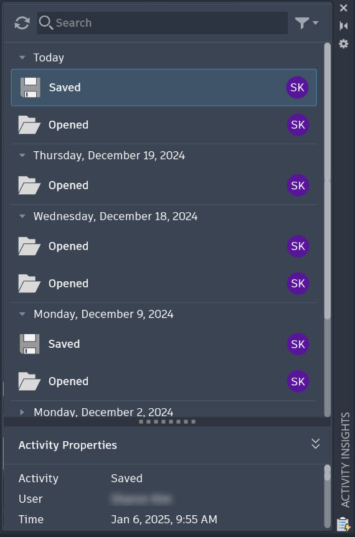Screen dimensions: 355x537
Task: Click the auto-hide palette icon
Action: point(343,26)
